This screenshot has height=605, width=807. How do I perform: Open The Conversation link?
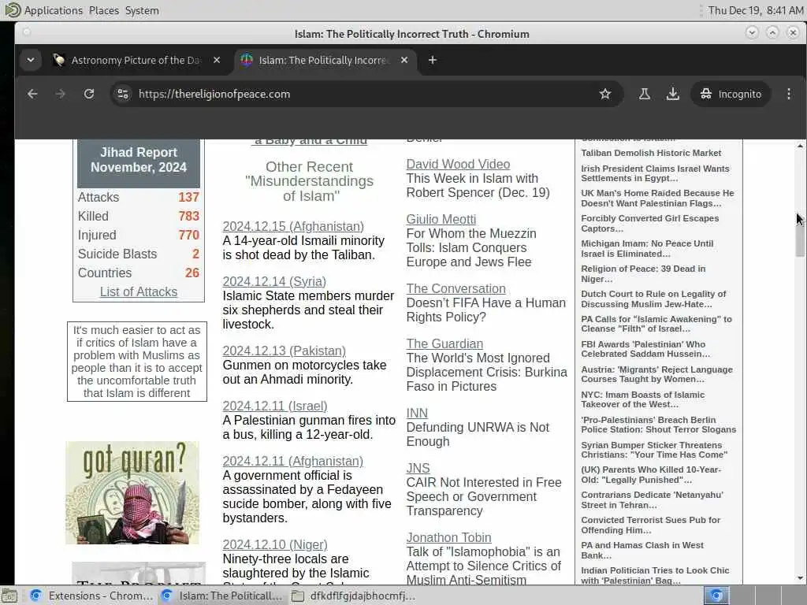(456, 288)
